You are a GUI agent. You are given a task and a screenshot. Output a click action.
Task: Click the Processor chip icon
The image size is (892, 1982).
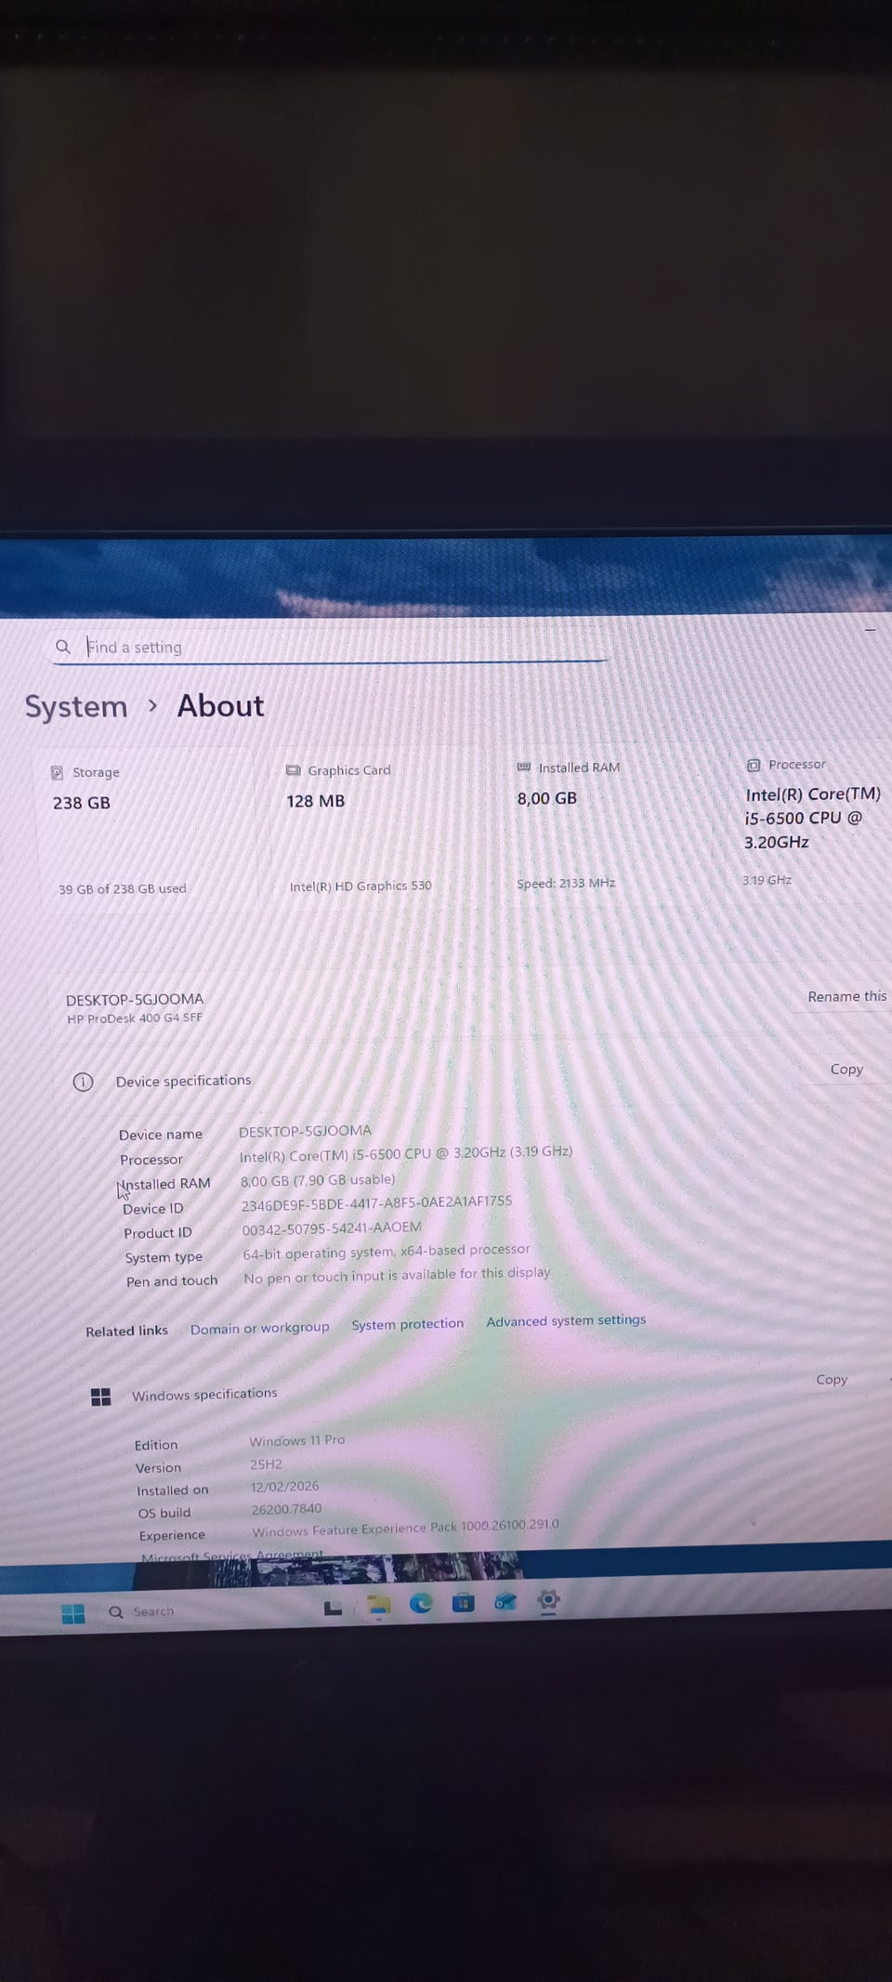click(754, 765)
